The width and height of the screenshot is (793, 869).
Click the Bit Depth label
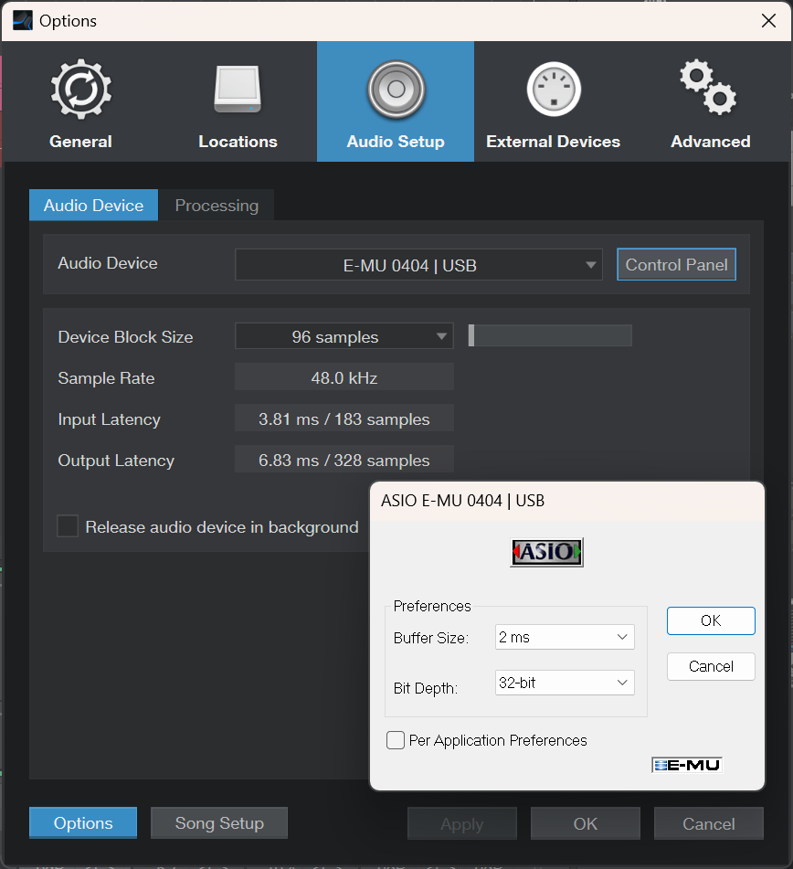(x=426, y=688)
